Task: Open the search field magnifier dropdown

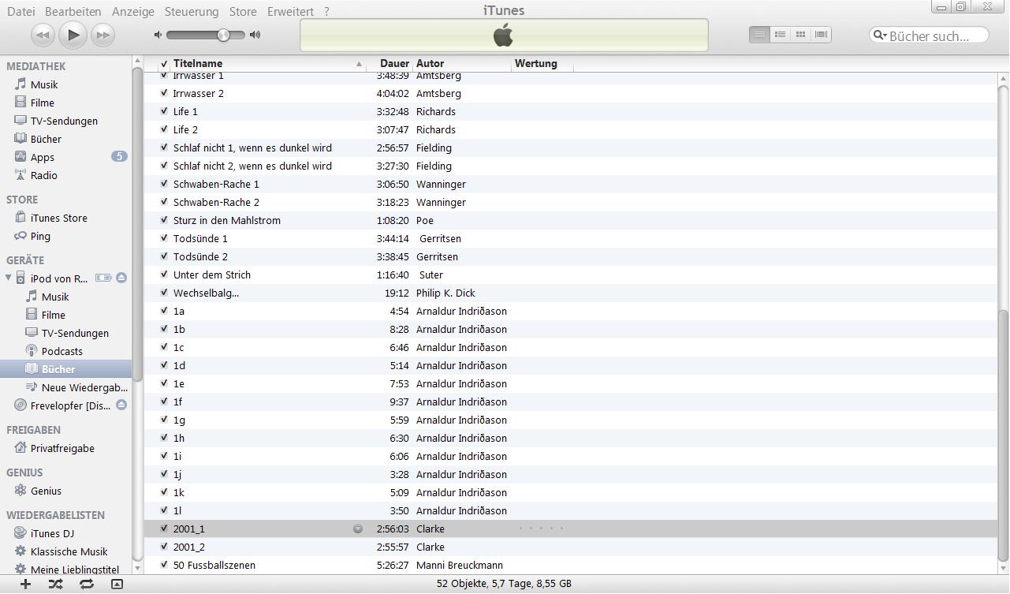Action: coord(880,35)
